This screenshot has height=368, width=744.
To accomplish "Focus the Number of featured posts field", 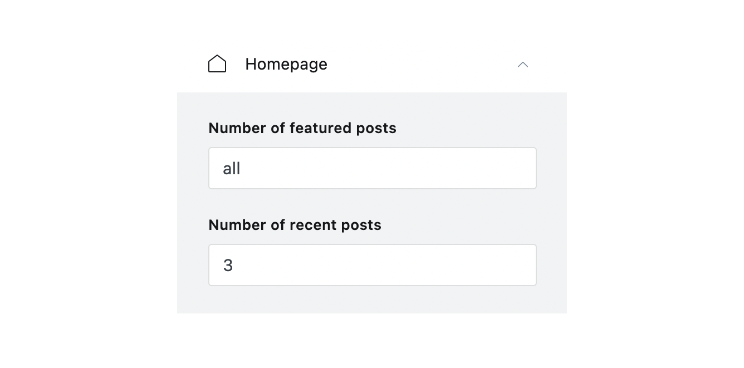I will click(x=372, y=168).
